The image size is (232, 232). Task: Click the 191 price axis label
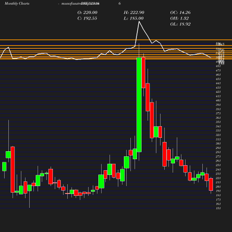218,191
